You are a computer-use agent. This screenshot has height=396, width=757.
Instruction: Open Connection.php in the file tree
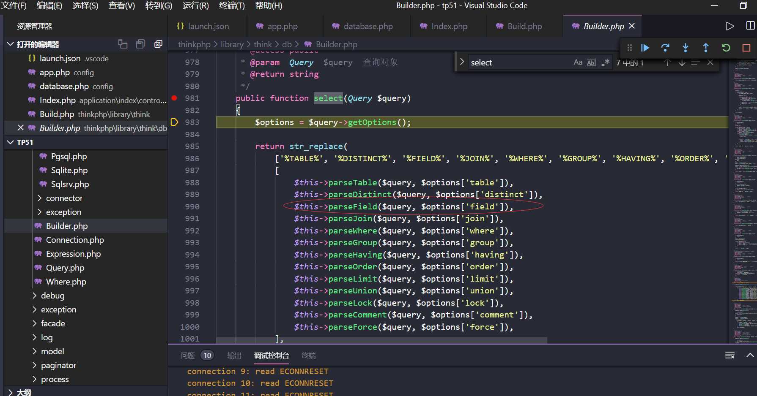pos(75,240)
